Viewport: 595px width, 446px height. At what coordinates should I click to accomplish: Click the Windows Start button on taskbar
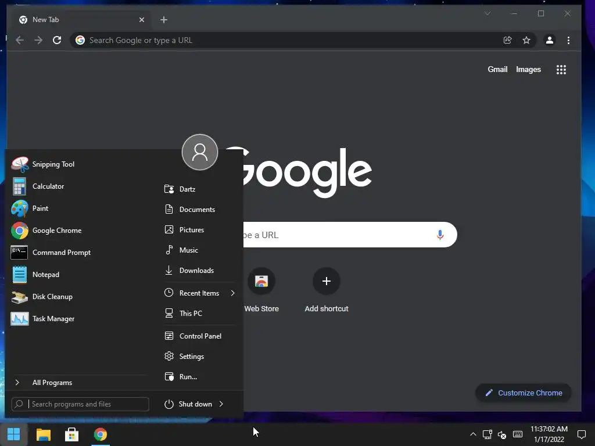tap(14, 434)
